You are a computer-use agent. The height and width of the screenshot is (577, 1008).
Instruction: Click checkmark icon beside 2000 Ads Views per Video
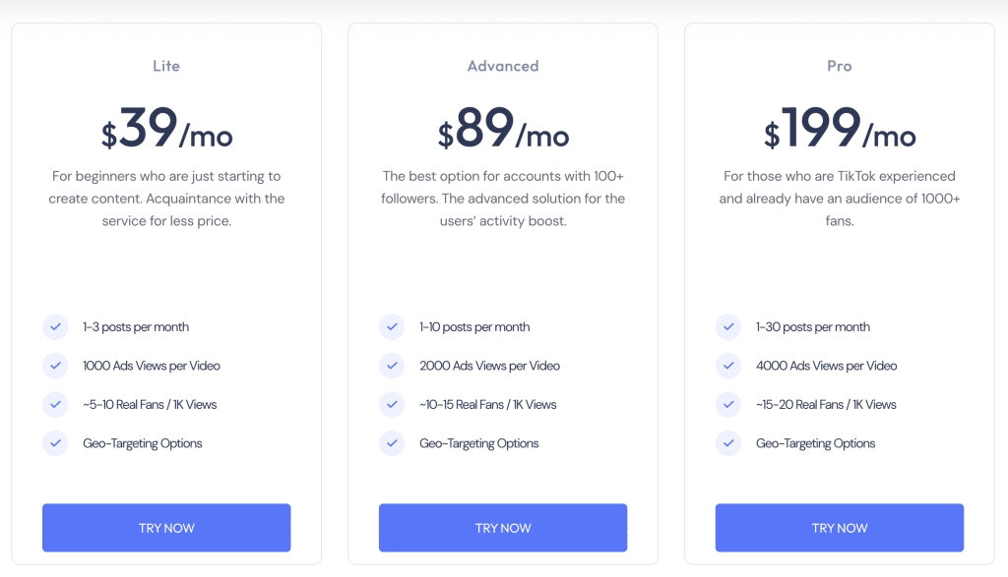(392, 366)
